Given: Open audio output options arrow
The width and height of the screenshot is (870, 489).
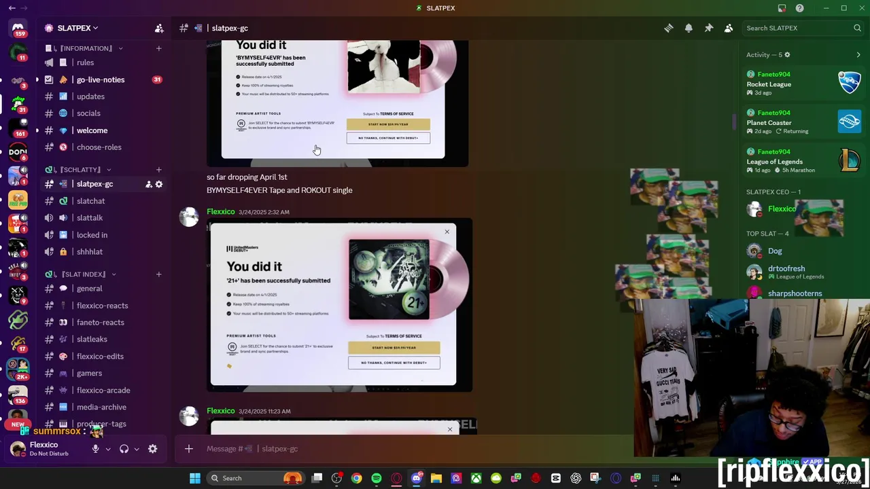Looking at the screenshot, I should click(x=136, y=449).
